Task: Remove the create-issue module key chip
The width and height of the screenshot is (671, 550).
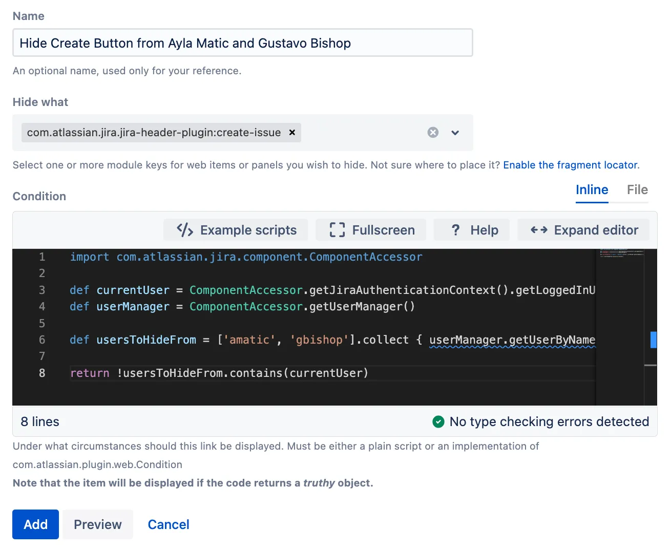Action: 292,132
